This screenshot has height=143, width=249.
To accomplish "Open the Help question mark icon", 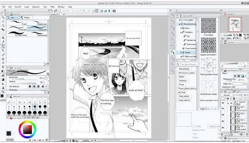I will pyautogui.click(x=114, y=11).
